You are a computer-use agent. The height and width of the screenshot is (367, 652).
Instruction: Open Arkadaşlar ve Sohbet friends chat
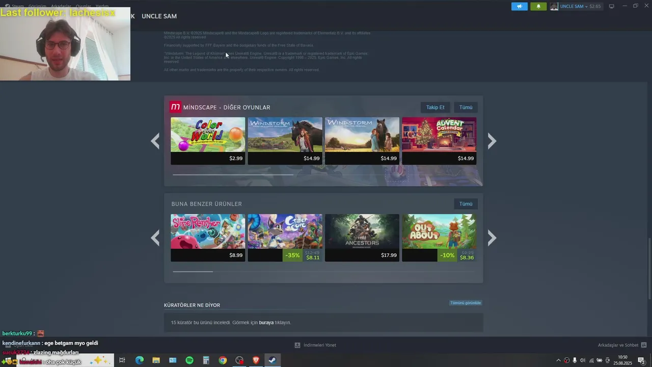(618, 345)
